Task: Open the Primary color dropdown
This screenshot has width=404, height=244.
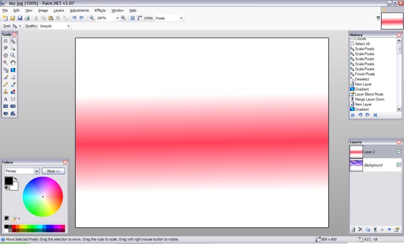Action: click(22, 171)
